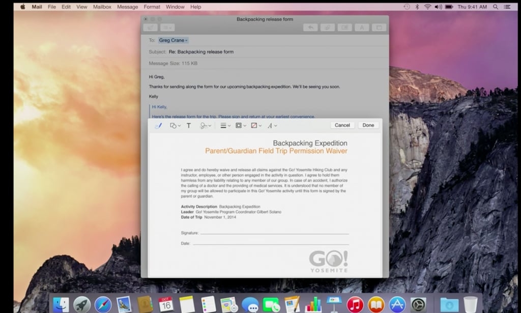The image size is (521, 313).
Task: Open the Fonts panel icon in compose toolbar
Action: pos(361,27)
